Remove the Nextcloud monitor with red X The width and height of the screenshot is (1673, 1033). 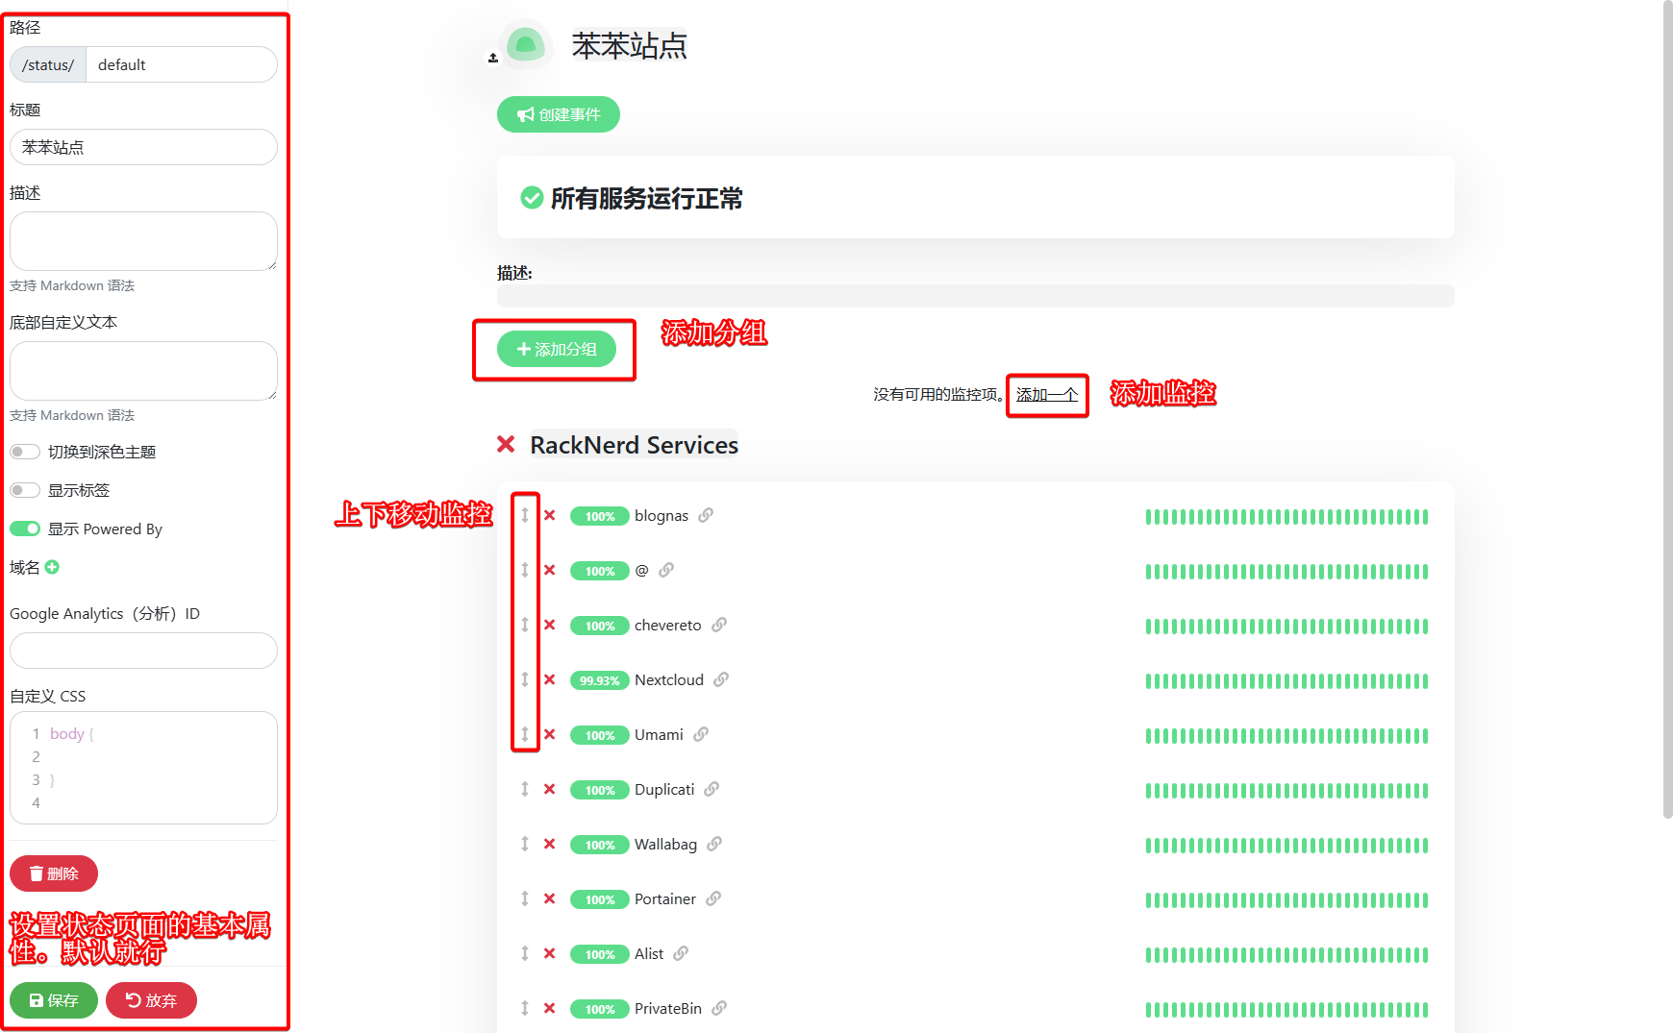coord(550,679)
